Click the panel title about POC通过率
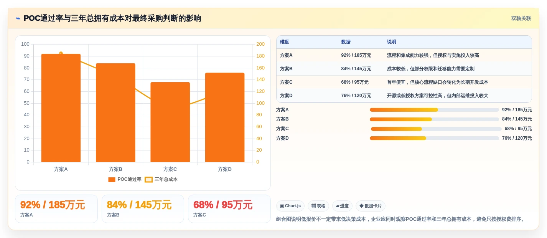Viewport: 547px width, 238px height. (x=112, y=18)
